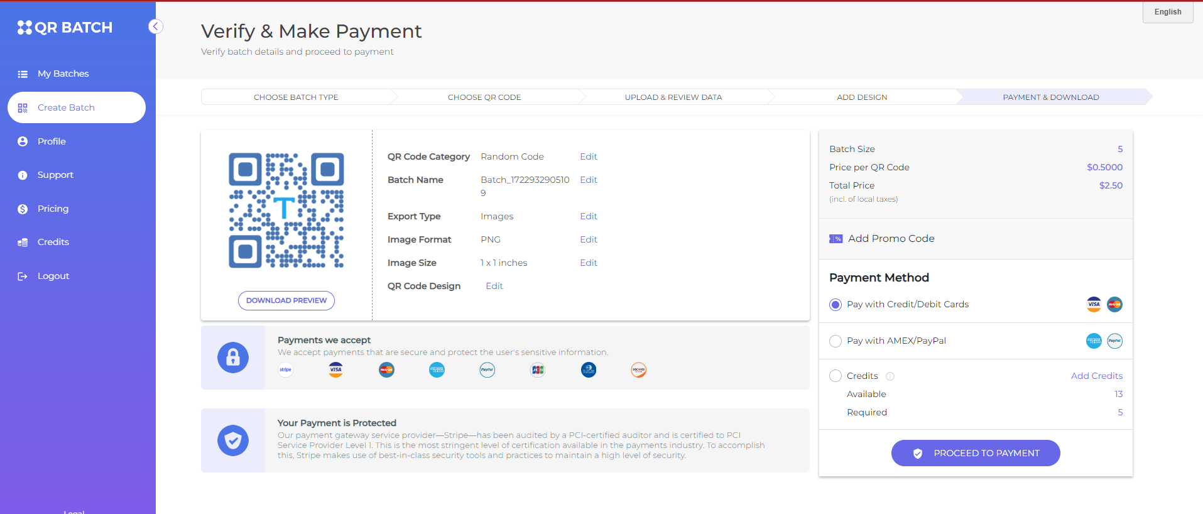Click the Profile person icon

click(x=23, y=141)
